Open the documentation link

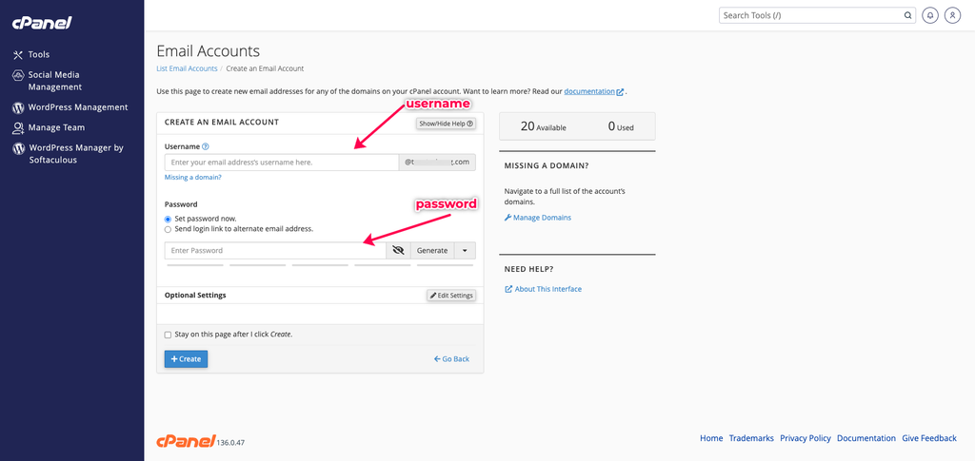click(x=588, y=91)
